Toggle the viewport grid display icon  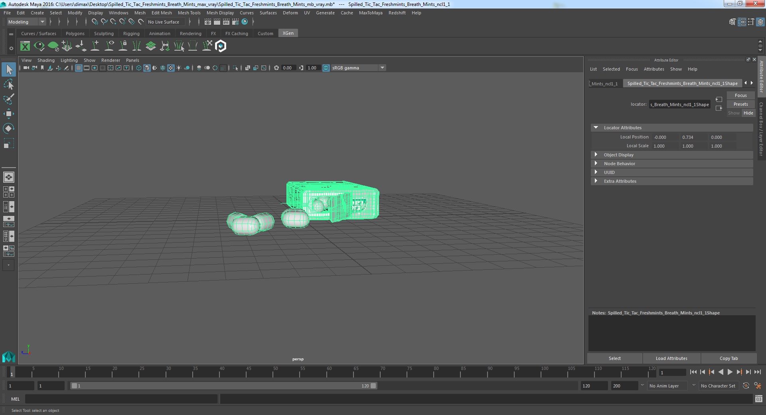click(79, 68)
